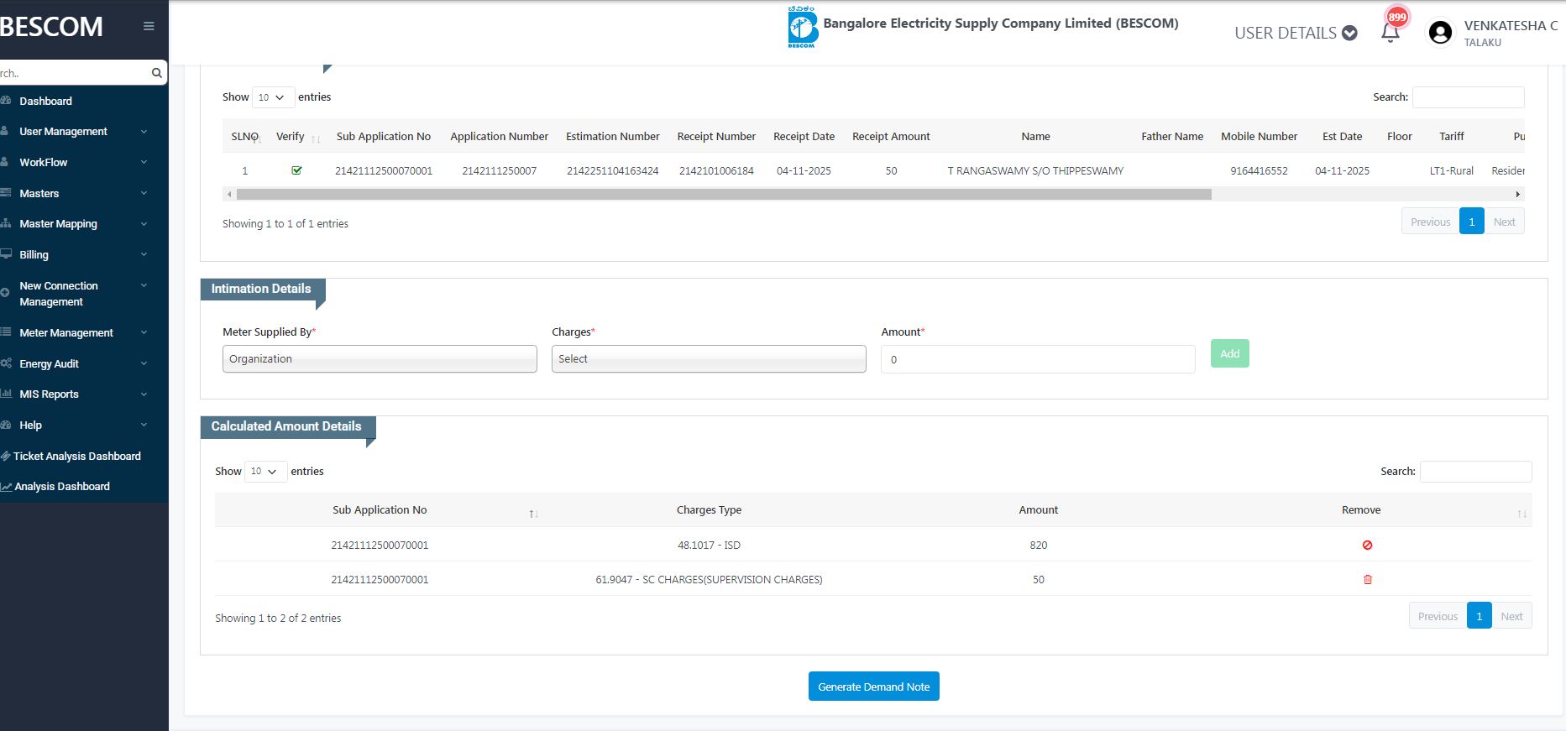Toggle the Verify checkbox for row 1
Image resolution: width=1566 pixels, height=731 pixels.
click(296, 170)
